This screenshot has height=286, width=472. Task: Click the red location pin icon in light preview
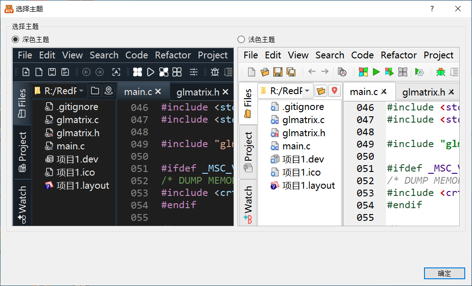[x=334, y=91]
